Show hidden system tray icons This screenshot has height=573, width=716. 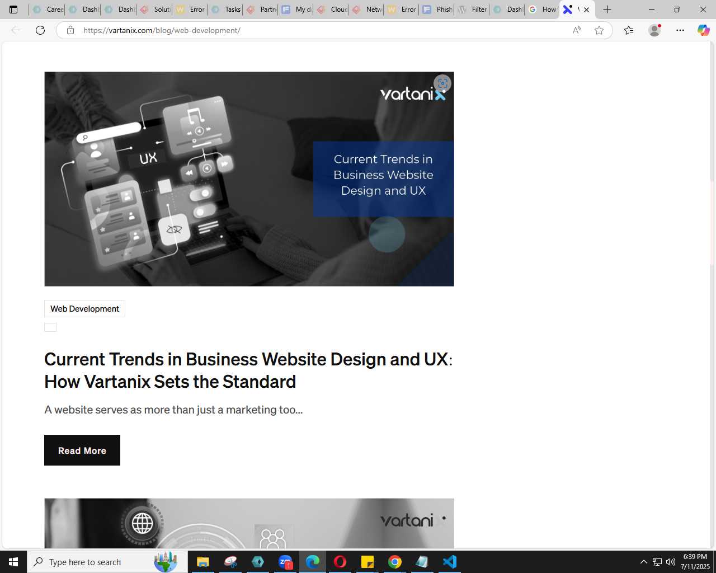[x=643, y=562]
